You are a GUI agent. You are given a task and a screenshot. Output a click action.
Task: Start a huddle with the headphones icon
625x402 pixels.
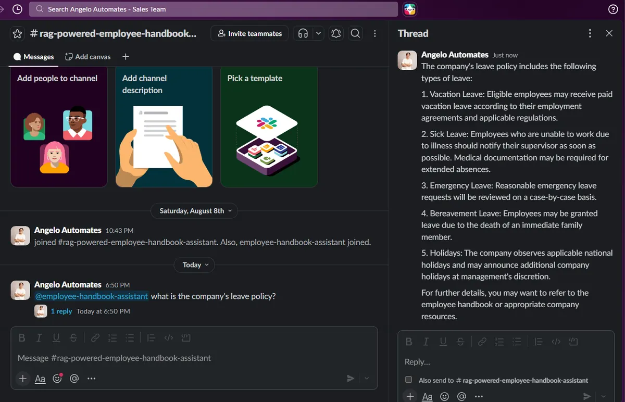[x=303, y=33]
